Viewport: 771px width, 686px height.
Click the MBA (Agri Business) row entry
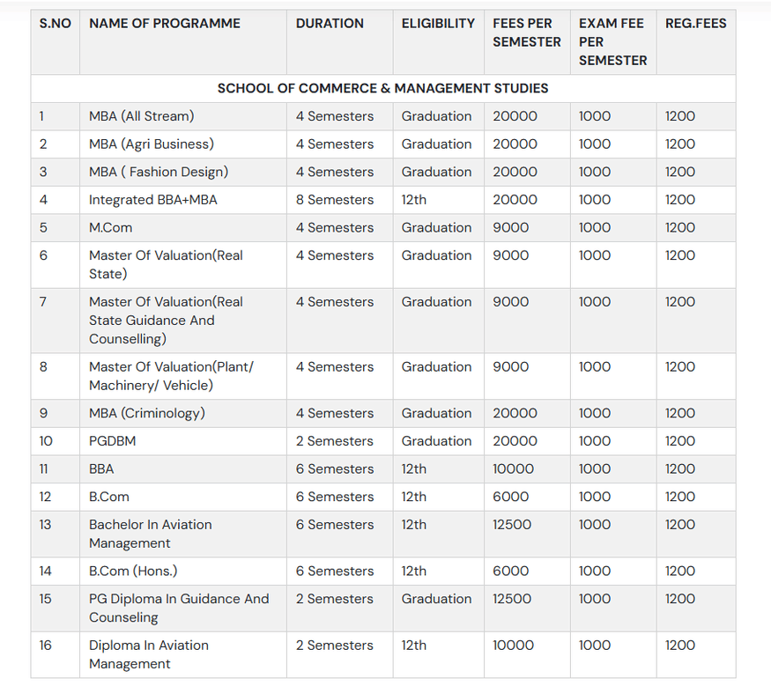149,144
